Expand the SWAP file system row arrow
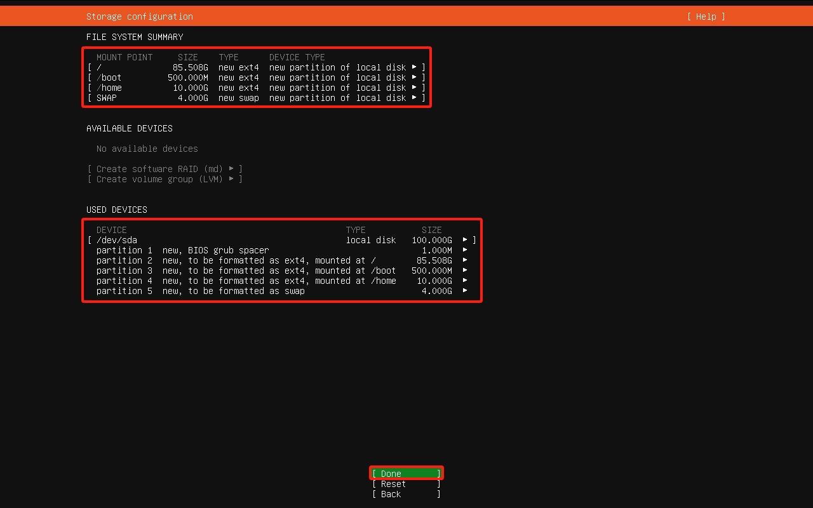Screen dimensions: 813x508 [x=414, y=97]
